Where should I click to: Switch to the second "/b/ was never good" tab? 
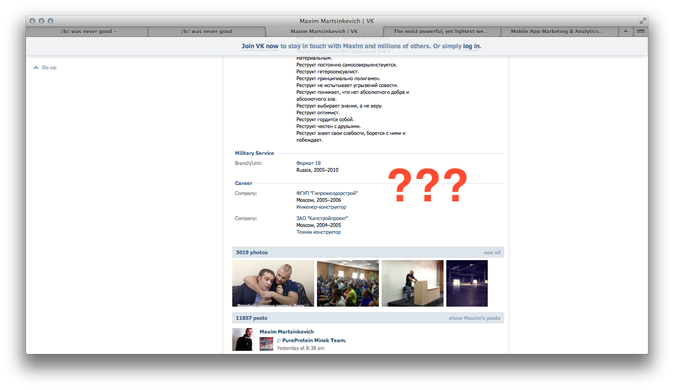pyautogui.click(x=207, y=31)
